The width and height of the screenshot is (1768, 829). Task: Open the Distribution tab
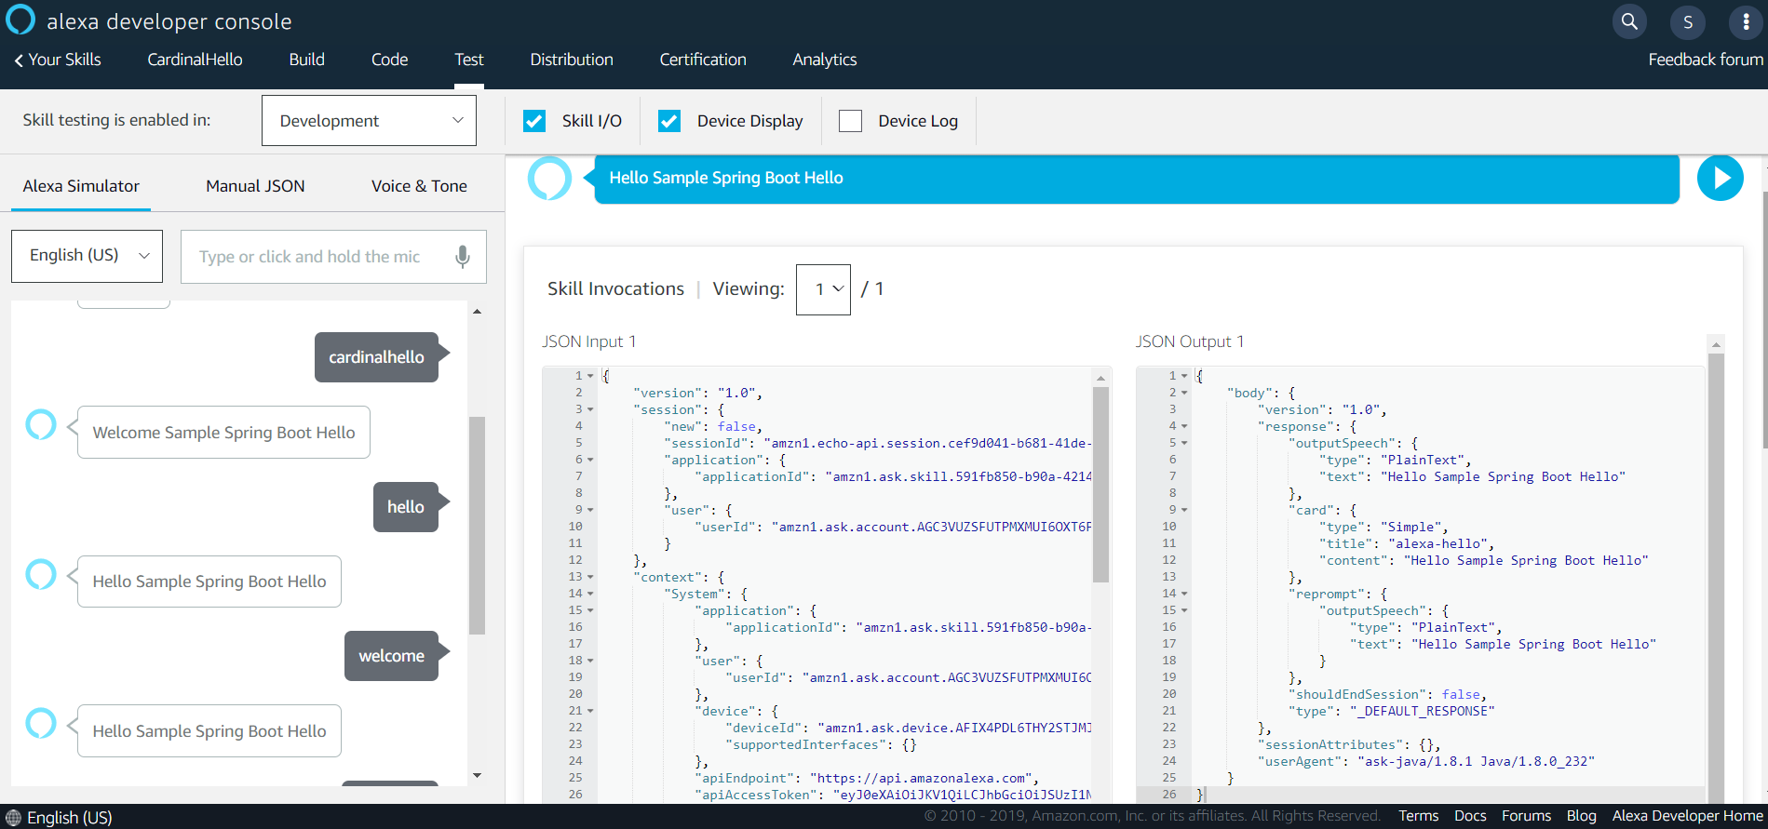(572, 60)
